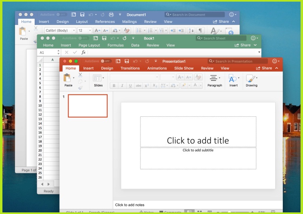Expand the Excel formula bar arrow
The height and width of the screenshot is (214, 303).
(259, 52)
